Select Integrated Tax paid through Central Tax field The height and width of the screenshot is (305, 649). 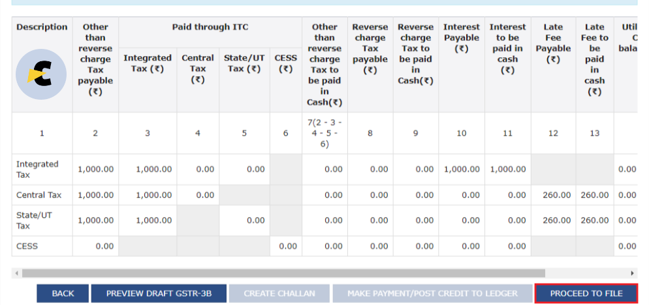pos(198,169)
